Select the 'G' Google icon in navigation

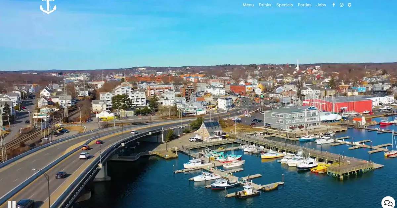[349, 5]
